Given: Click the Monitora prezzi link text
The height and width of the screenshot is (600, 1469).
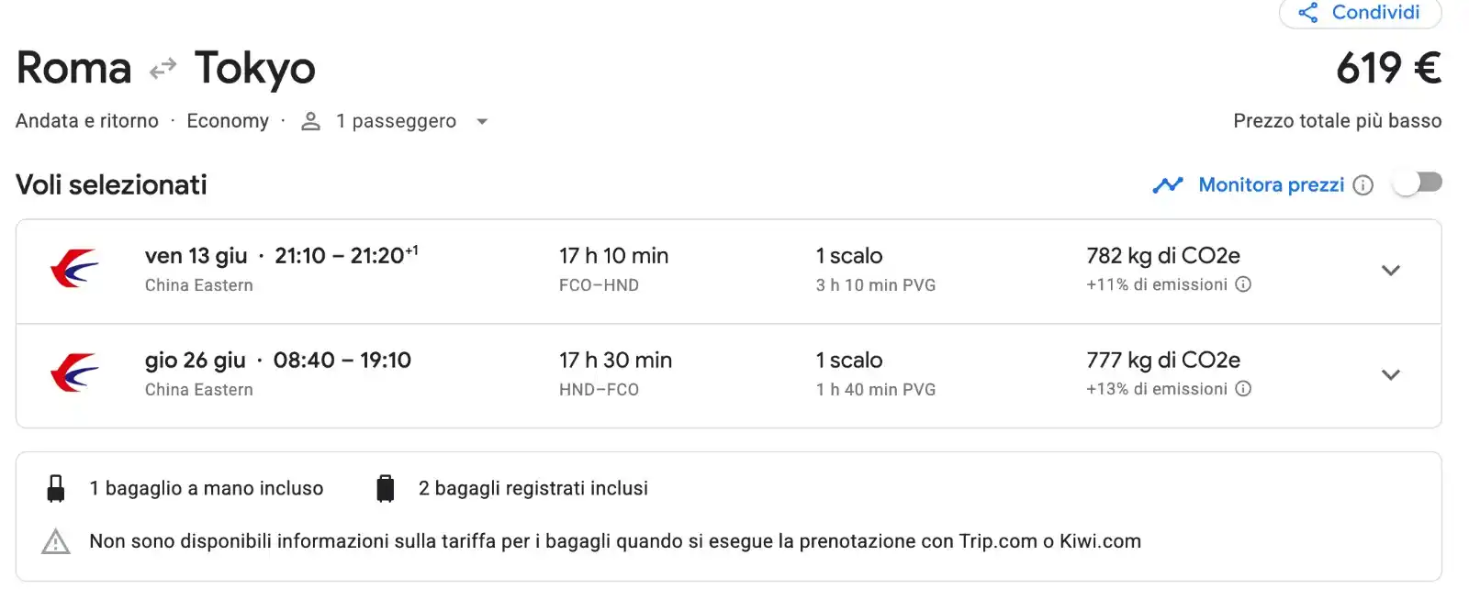Looking at the screenshot, I should [1272, 185].
